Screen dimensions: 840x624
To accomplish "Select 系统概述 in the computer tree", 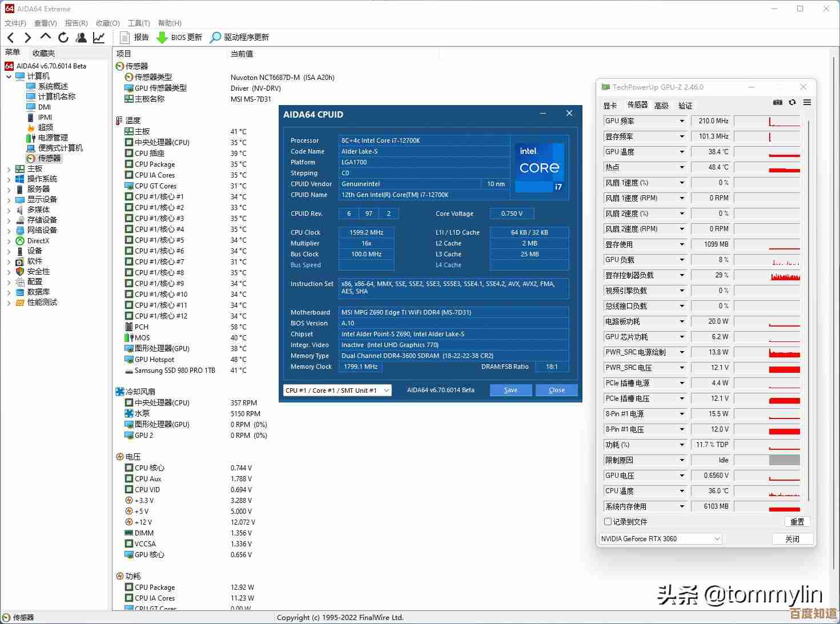I will [53, 86].
